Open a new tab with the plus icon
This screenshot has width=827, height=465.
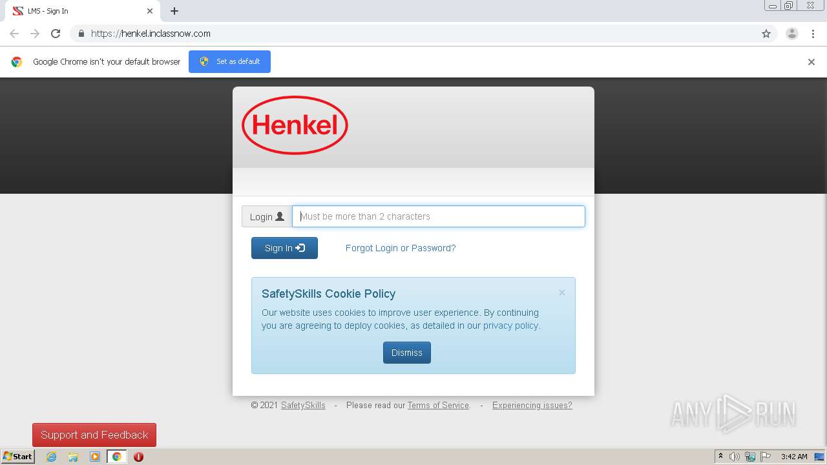[174, 11]
